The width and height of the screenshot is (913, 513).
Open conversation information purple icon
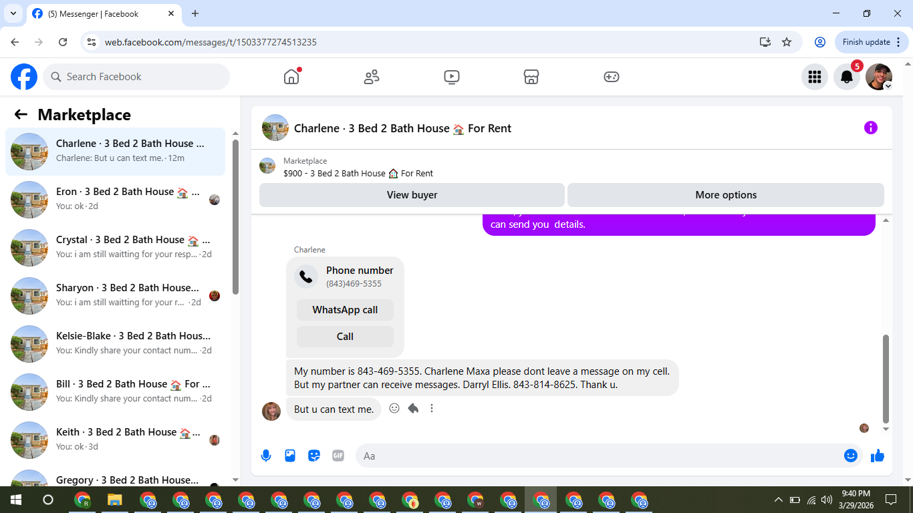871,128
